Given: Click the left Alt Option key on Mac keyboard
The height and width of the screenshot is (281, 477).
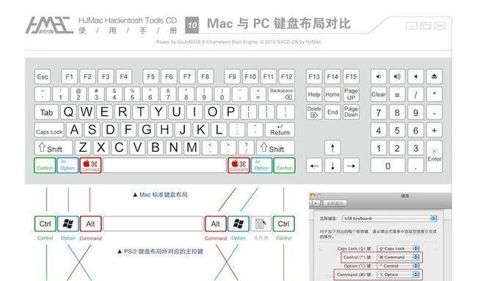Looking at the screenshot, I should click(68, 165).
